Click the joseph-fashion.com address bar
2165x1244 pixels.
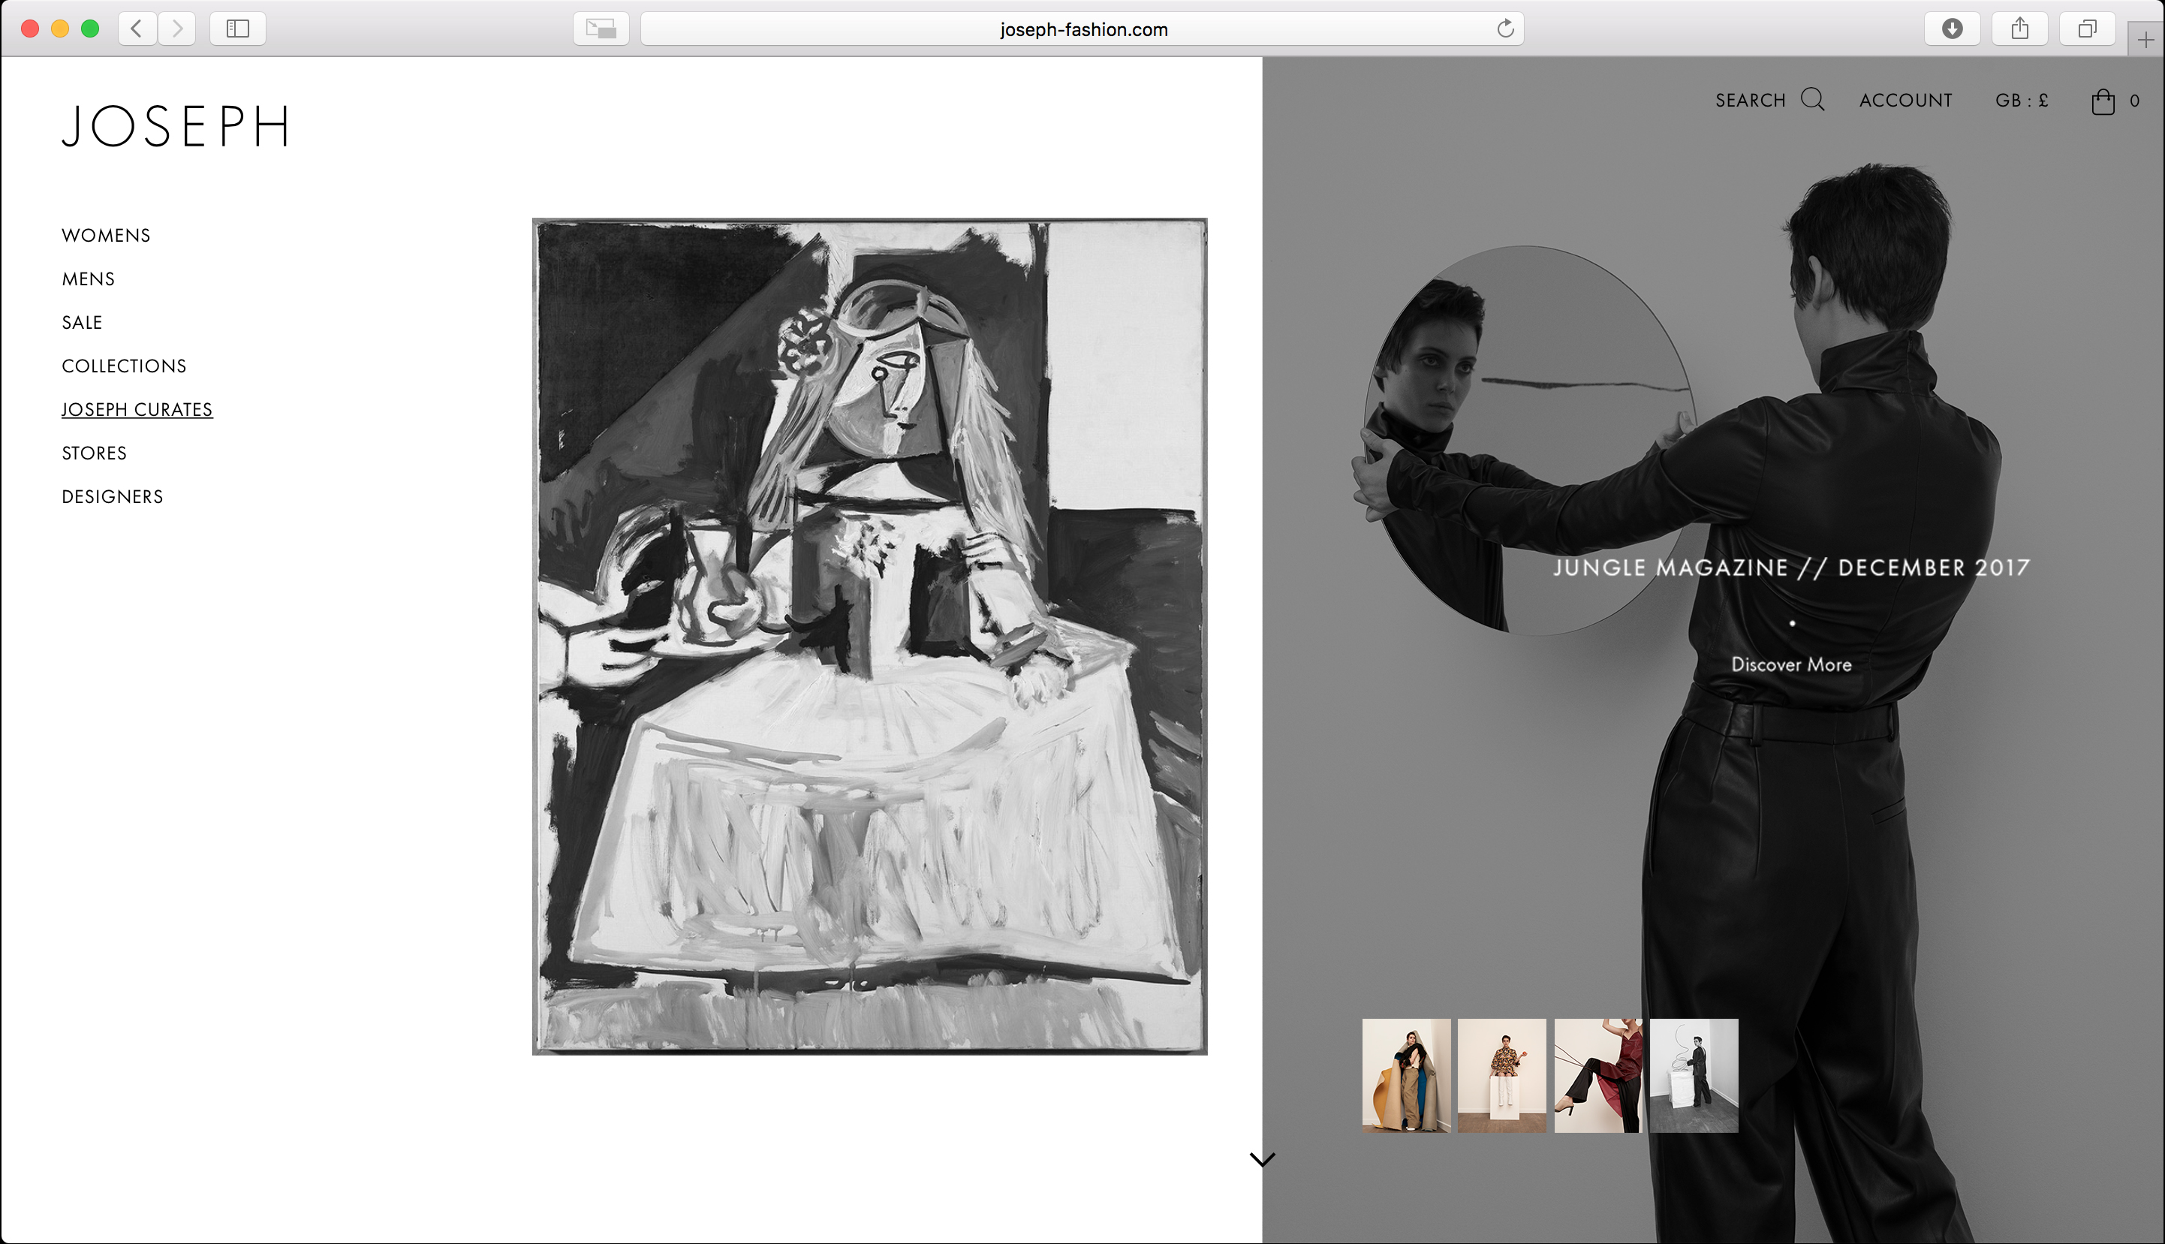coord(1082,29)
